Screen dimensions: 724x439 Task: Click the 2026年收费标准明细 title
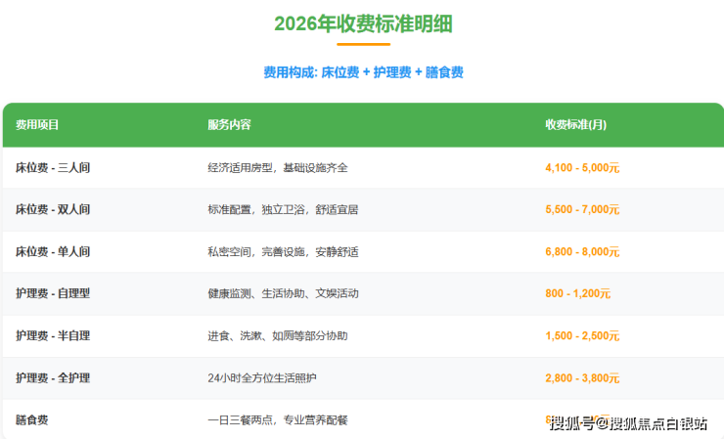tap(363, 22)
